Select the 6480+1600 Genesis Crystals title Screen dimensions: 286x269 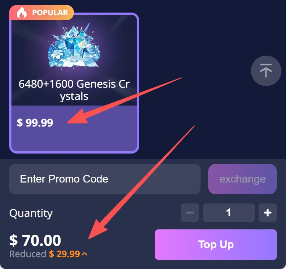tap(74, 90)
